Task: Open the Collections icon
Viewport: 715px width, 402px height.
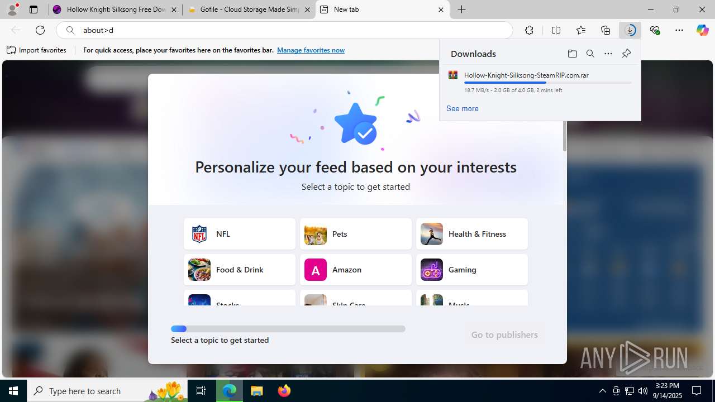Action: point(606,30)
